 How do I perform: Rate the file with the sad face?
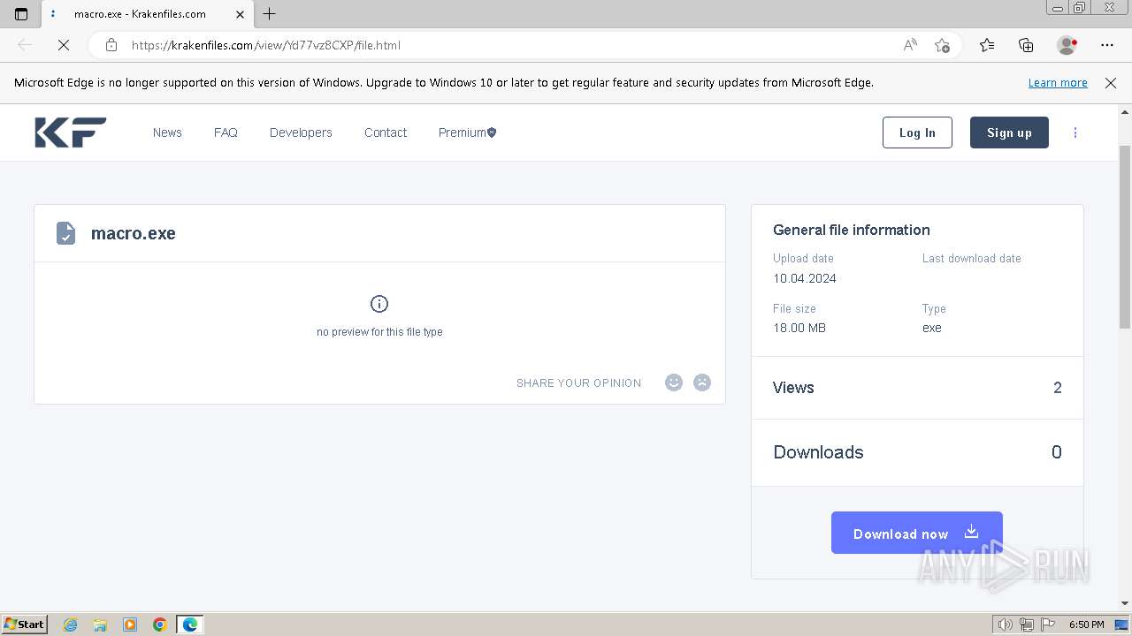702,382
